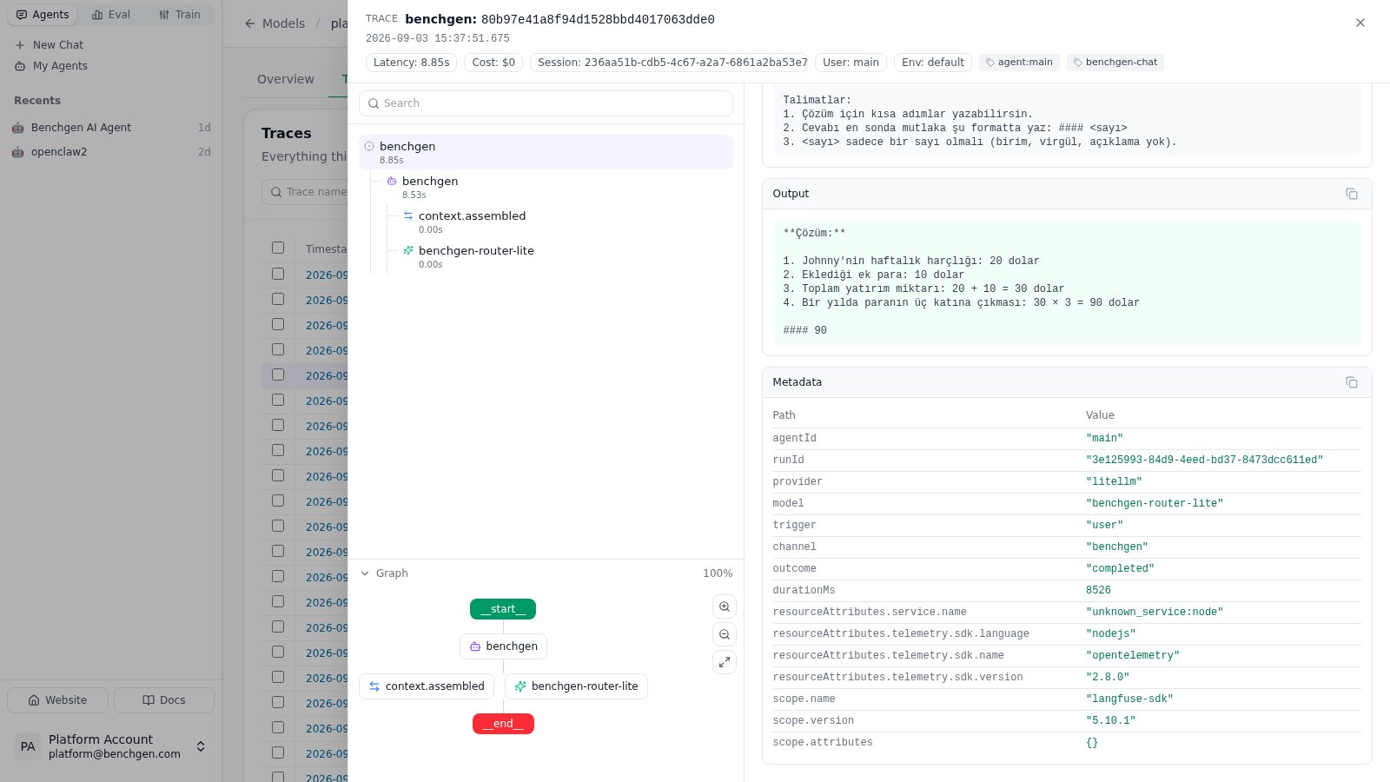The height and width of the screenshot is (782, 1390).
Task: Click the "opentelemetry" sdk.name value
Action: (1132, 656)
